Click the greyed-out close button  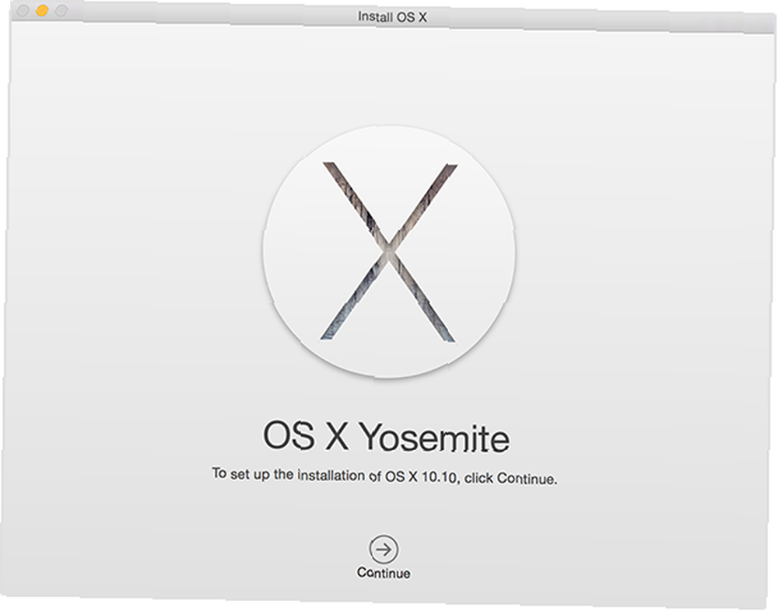click(x=23, y=10)
